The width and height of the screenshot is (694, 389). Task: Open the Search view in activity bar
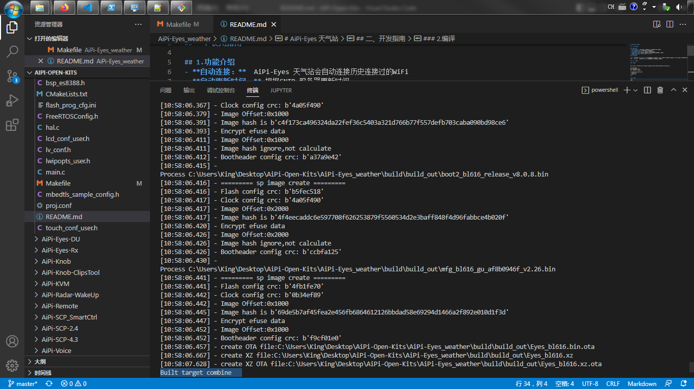12,52
